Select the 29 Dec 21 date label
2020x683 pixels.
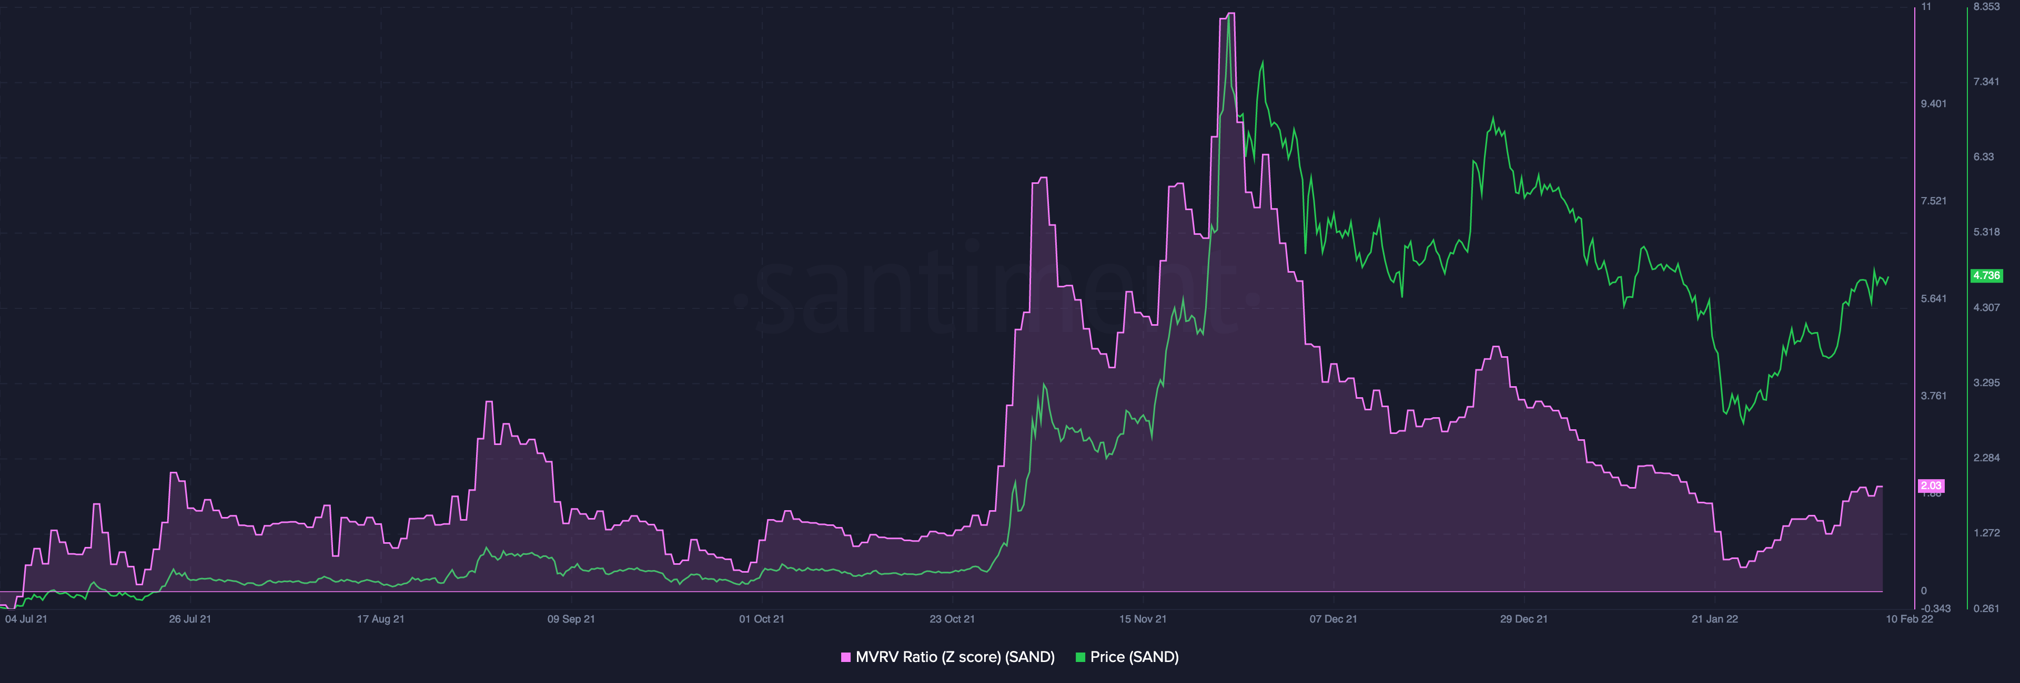click(x=1523, y=619)
